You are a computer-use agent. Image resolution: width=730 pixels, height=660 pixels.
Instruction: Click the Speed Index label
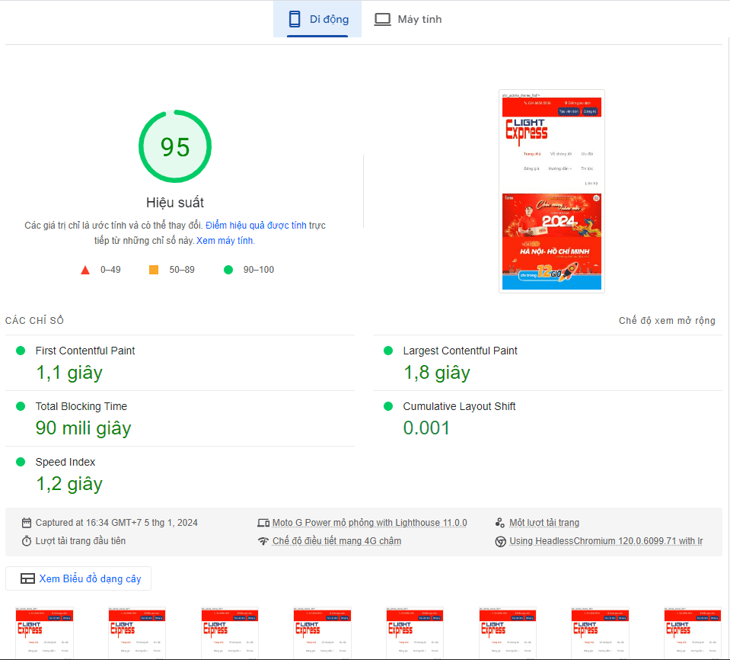[x=65, y=462]
